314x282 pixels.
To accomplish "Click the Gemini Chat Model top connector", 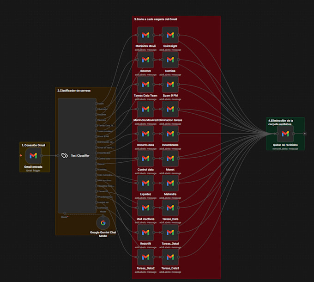I will [103, 216].
